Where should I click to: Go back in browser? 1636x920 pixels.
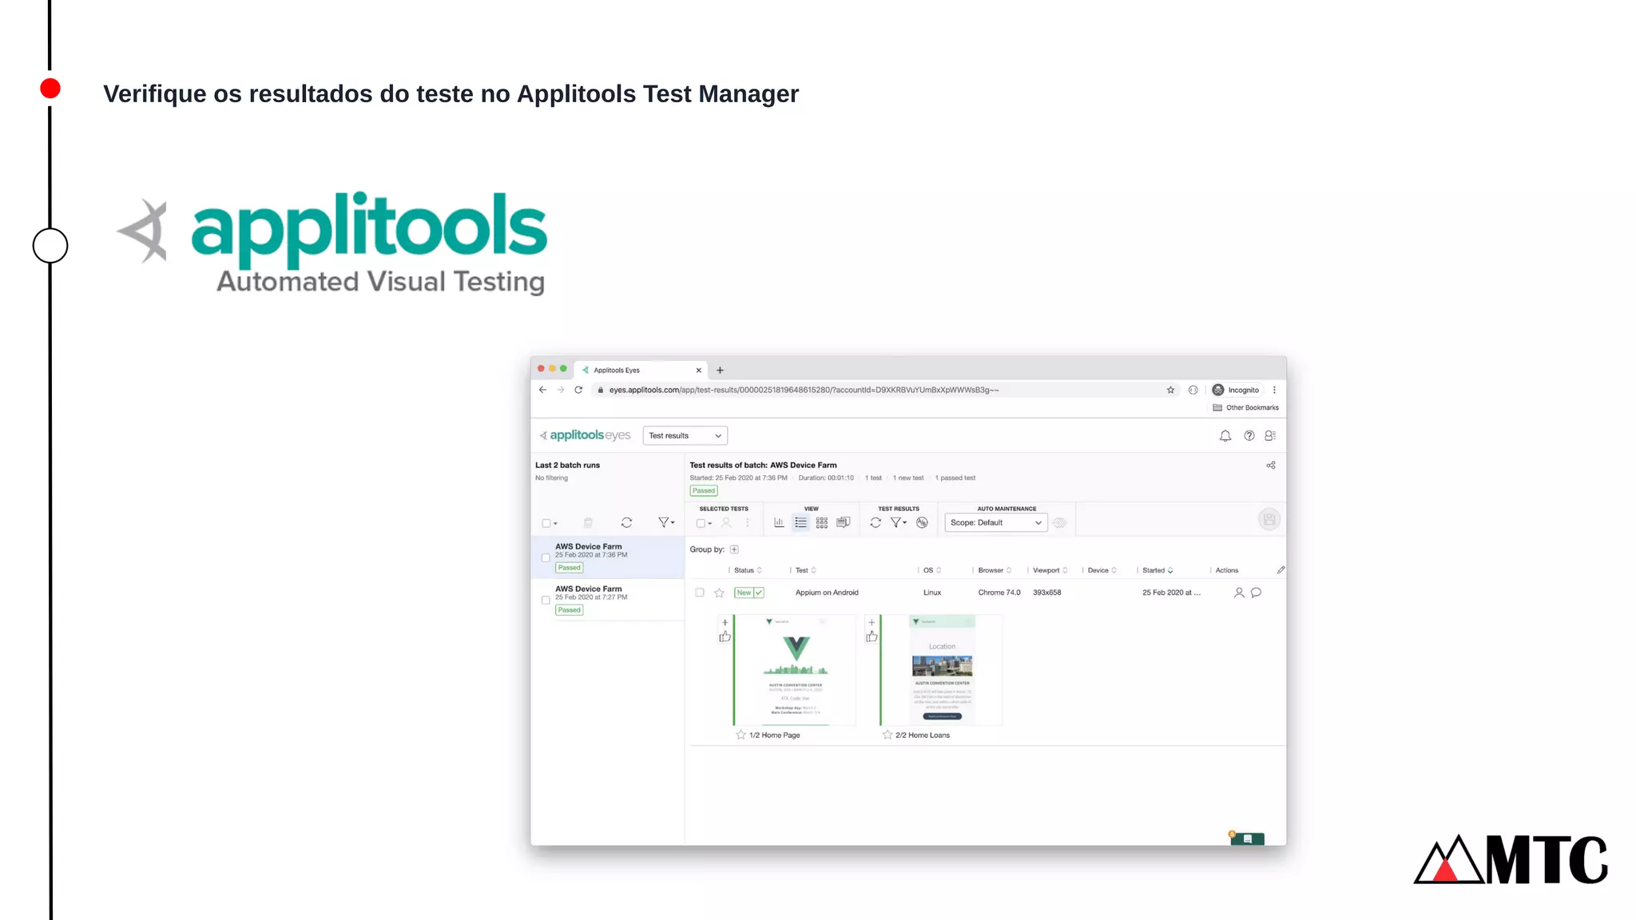click(542, 390)
